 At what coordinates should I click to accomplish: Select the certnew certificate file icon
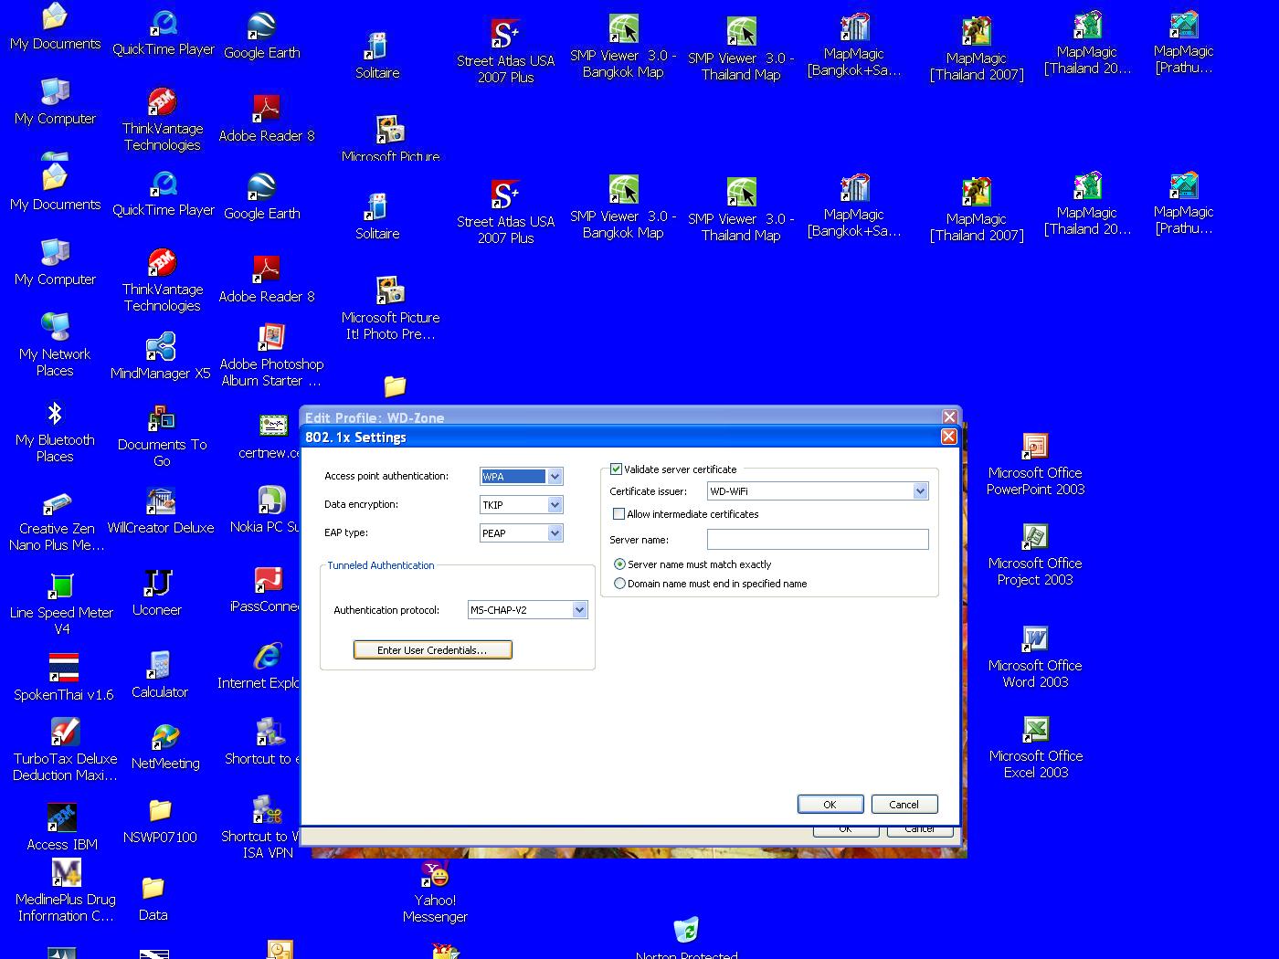click(x=272, y=426)
